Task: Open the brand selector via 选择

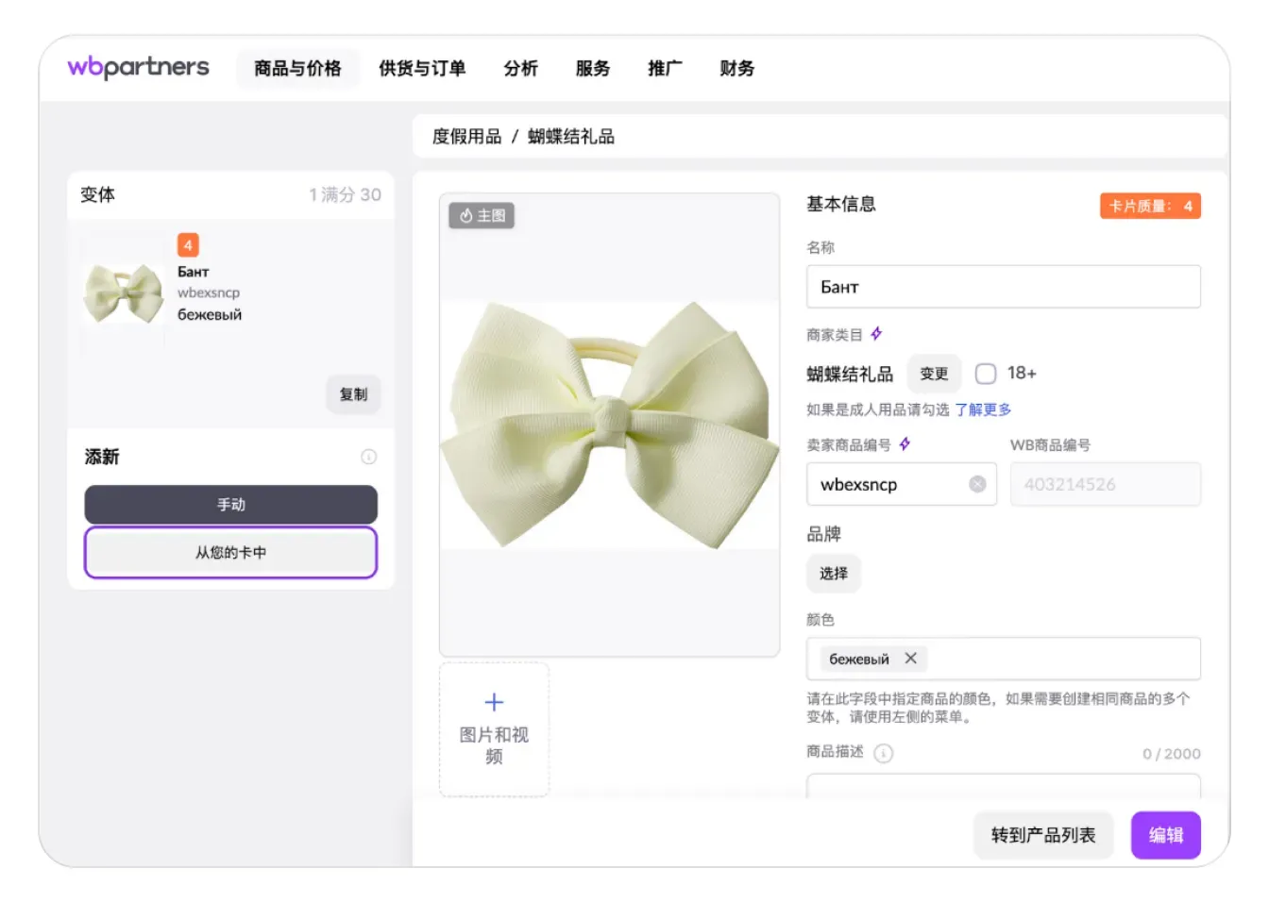Action: (x=834, y=573)
